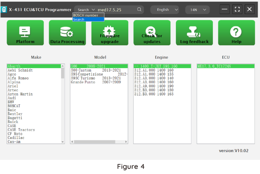The image size is (260, 174).
Task: Select model Grande Punto 2007-2009
Action: (99, 82)
